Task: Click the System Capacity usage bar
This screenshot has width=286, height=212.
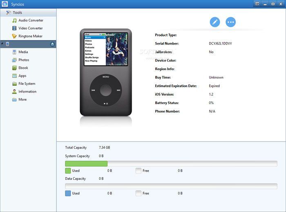Action: [x=171, y=164]
